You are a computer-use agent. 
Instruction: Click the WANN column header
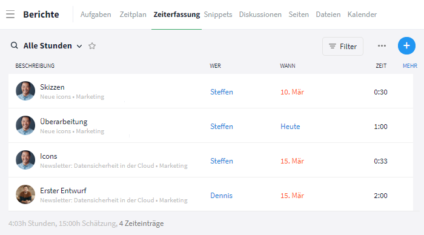coord(288,65)
